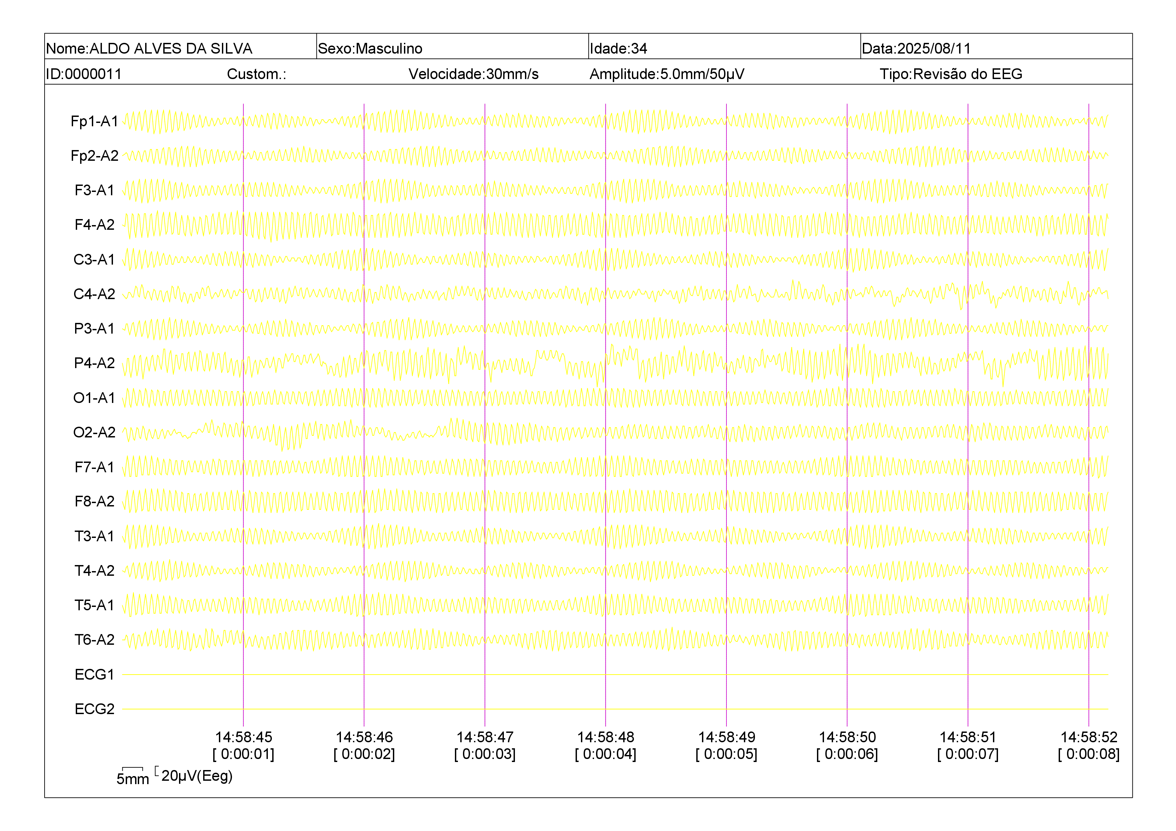Screen dimensions: 1176x831
Task: Select the F8-A2 channel label
Action: [x=94, y=501]
